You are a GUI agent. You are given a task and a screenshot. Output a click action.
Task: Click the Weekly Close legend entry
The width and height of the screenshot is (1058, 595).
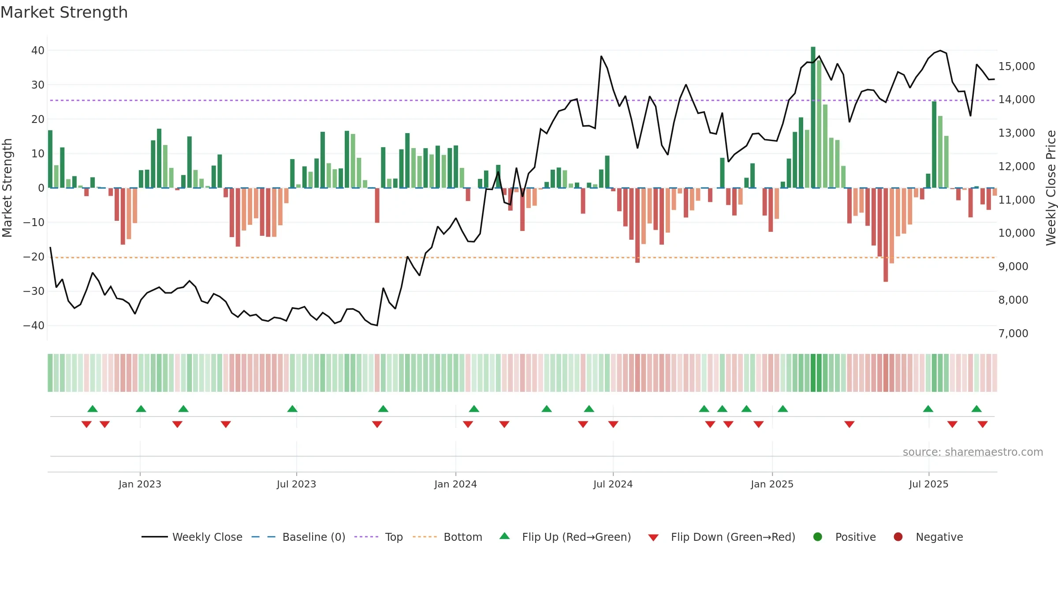(192, 537)
